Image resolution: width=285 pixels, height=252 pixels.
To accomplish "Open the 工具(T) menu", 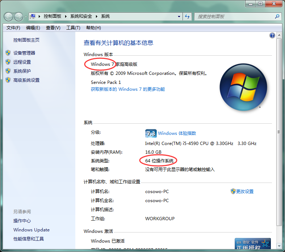I will (x=73, y=28).
